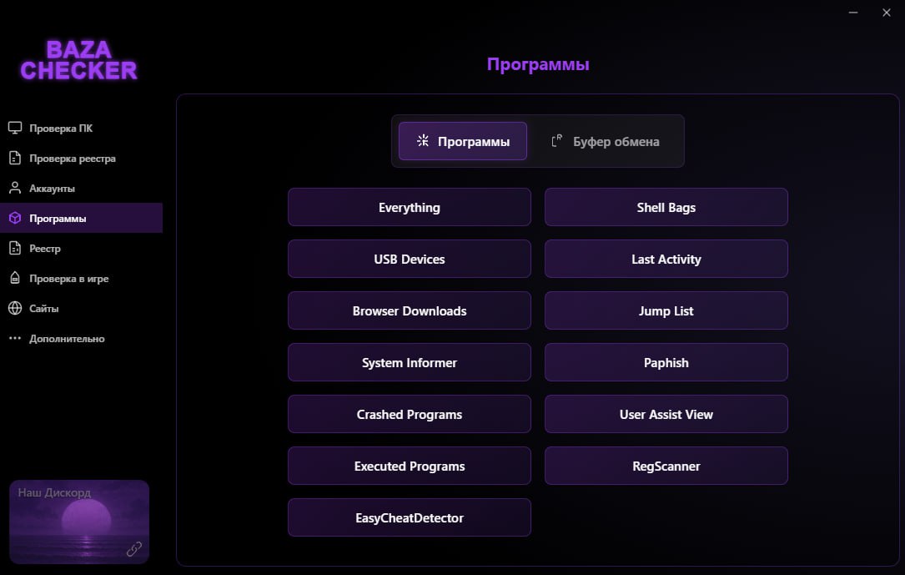Open the RegScanner tool

666,467
